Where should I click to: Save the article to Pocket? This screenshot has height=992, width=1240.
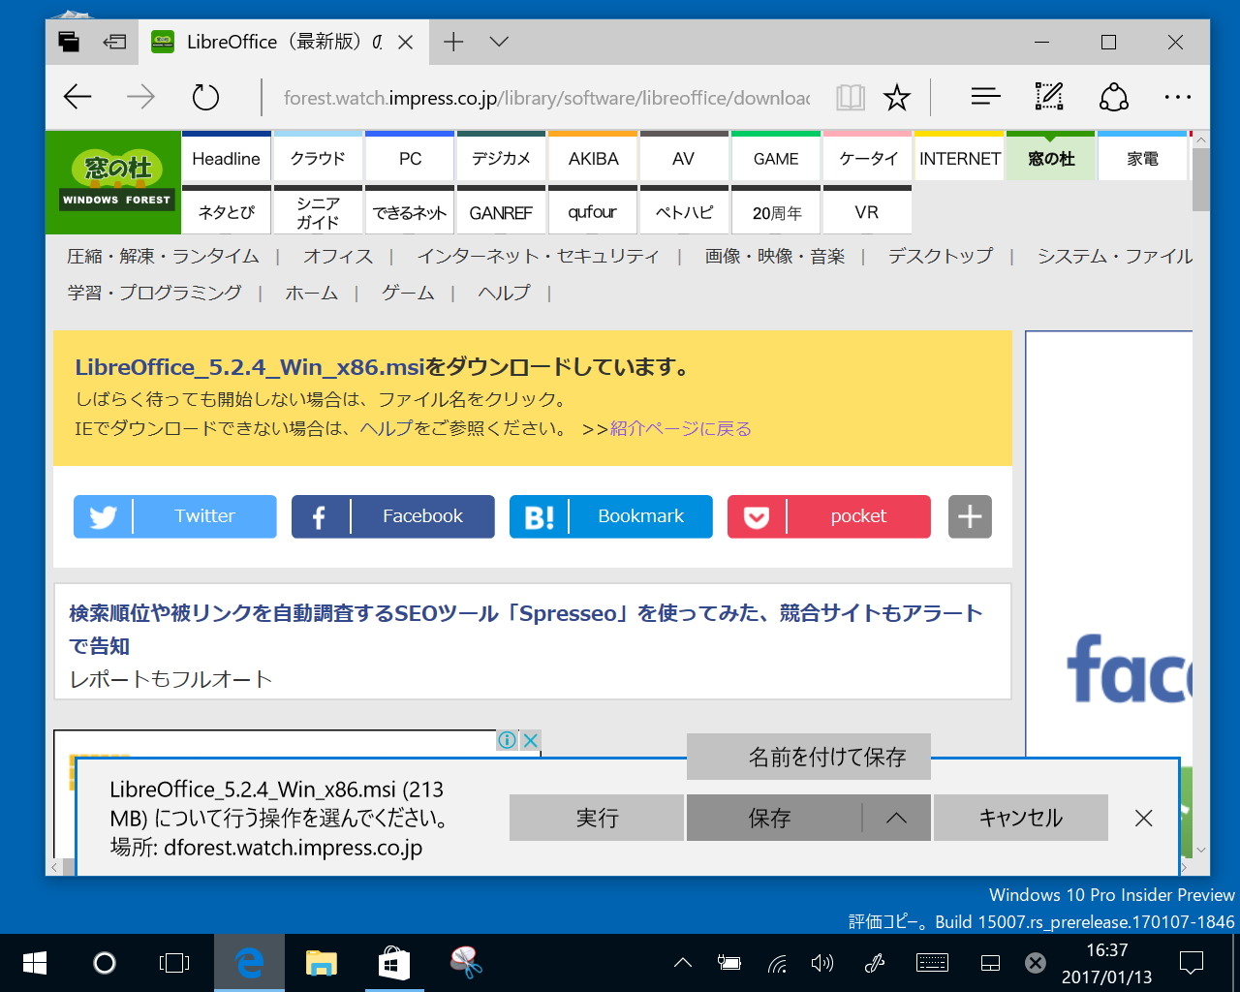click(828, 516)
